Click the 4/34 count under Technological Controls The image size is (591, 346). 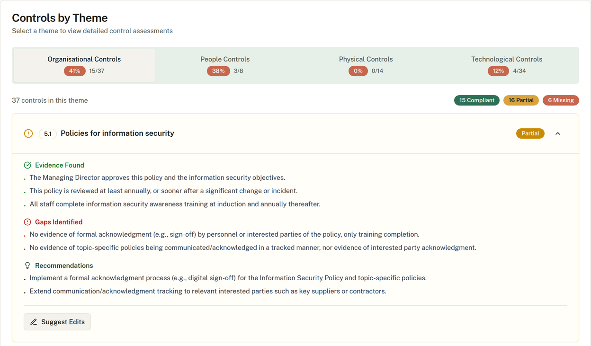pyautogui.click(x=519, y=71)
